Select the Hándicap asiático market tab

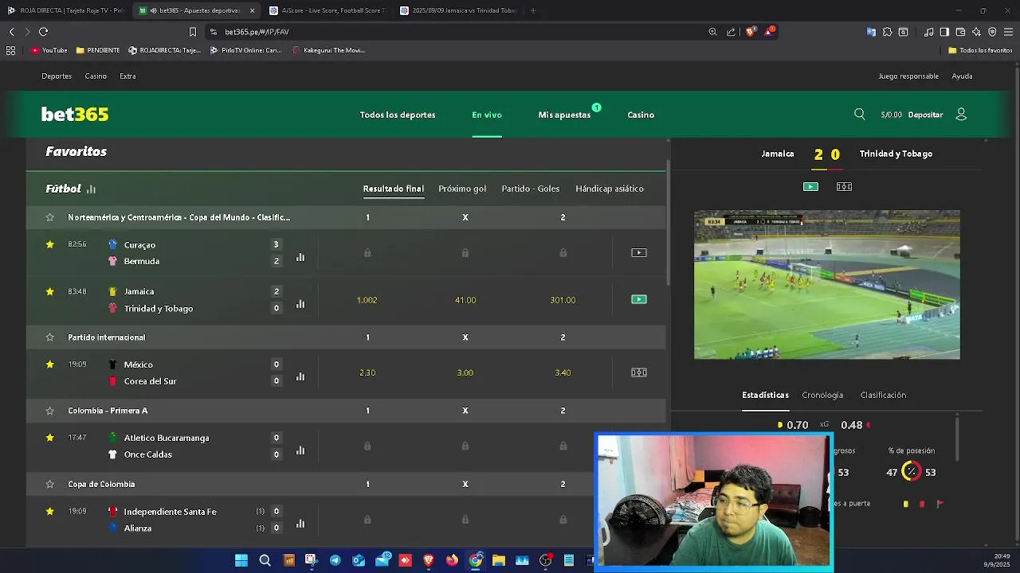pyautogui.click(x=610, y=189)
